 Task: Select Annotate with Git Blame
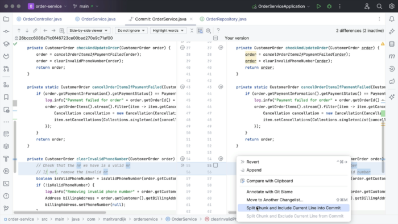click(x=294, y=192)
